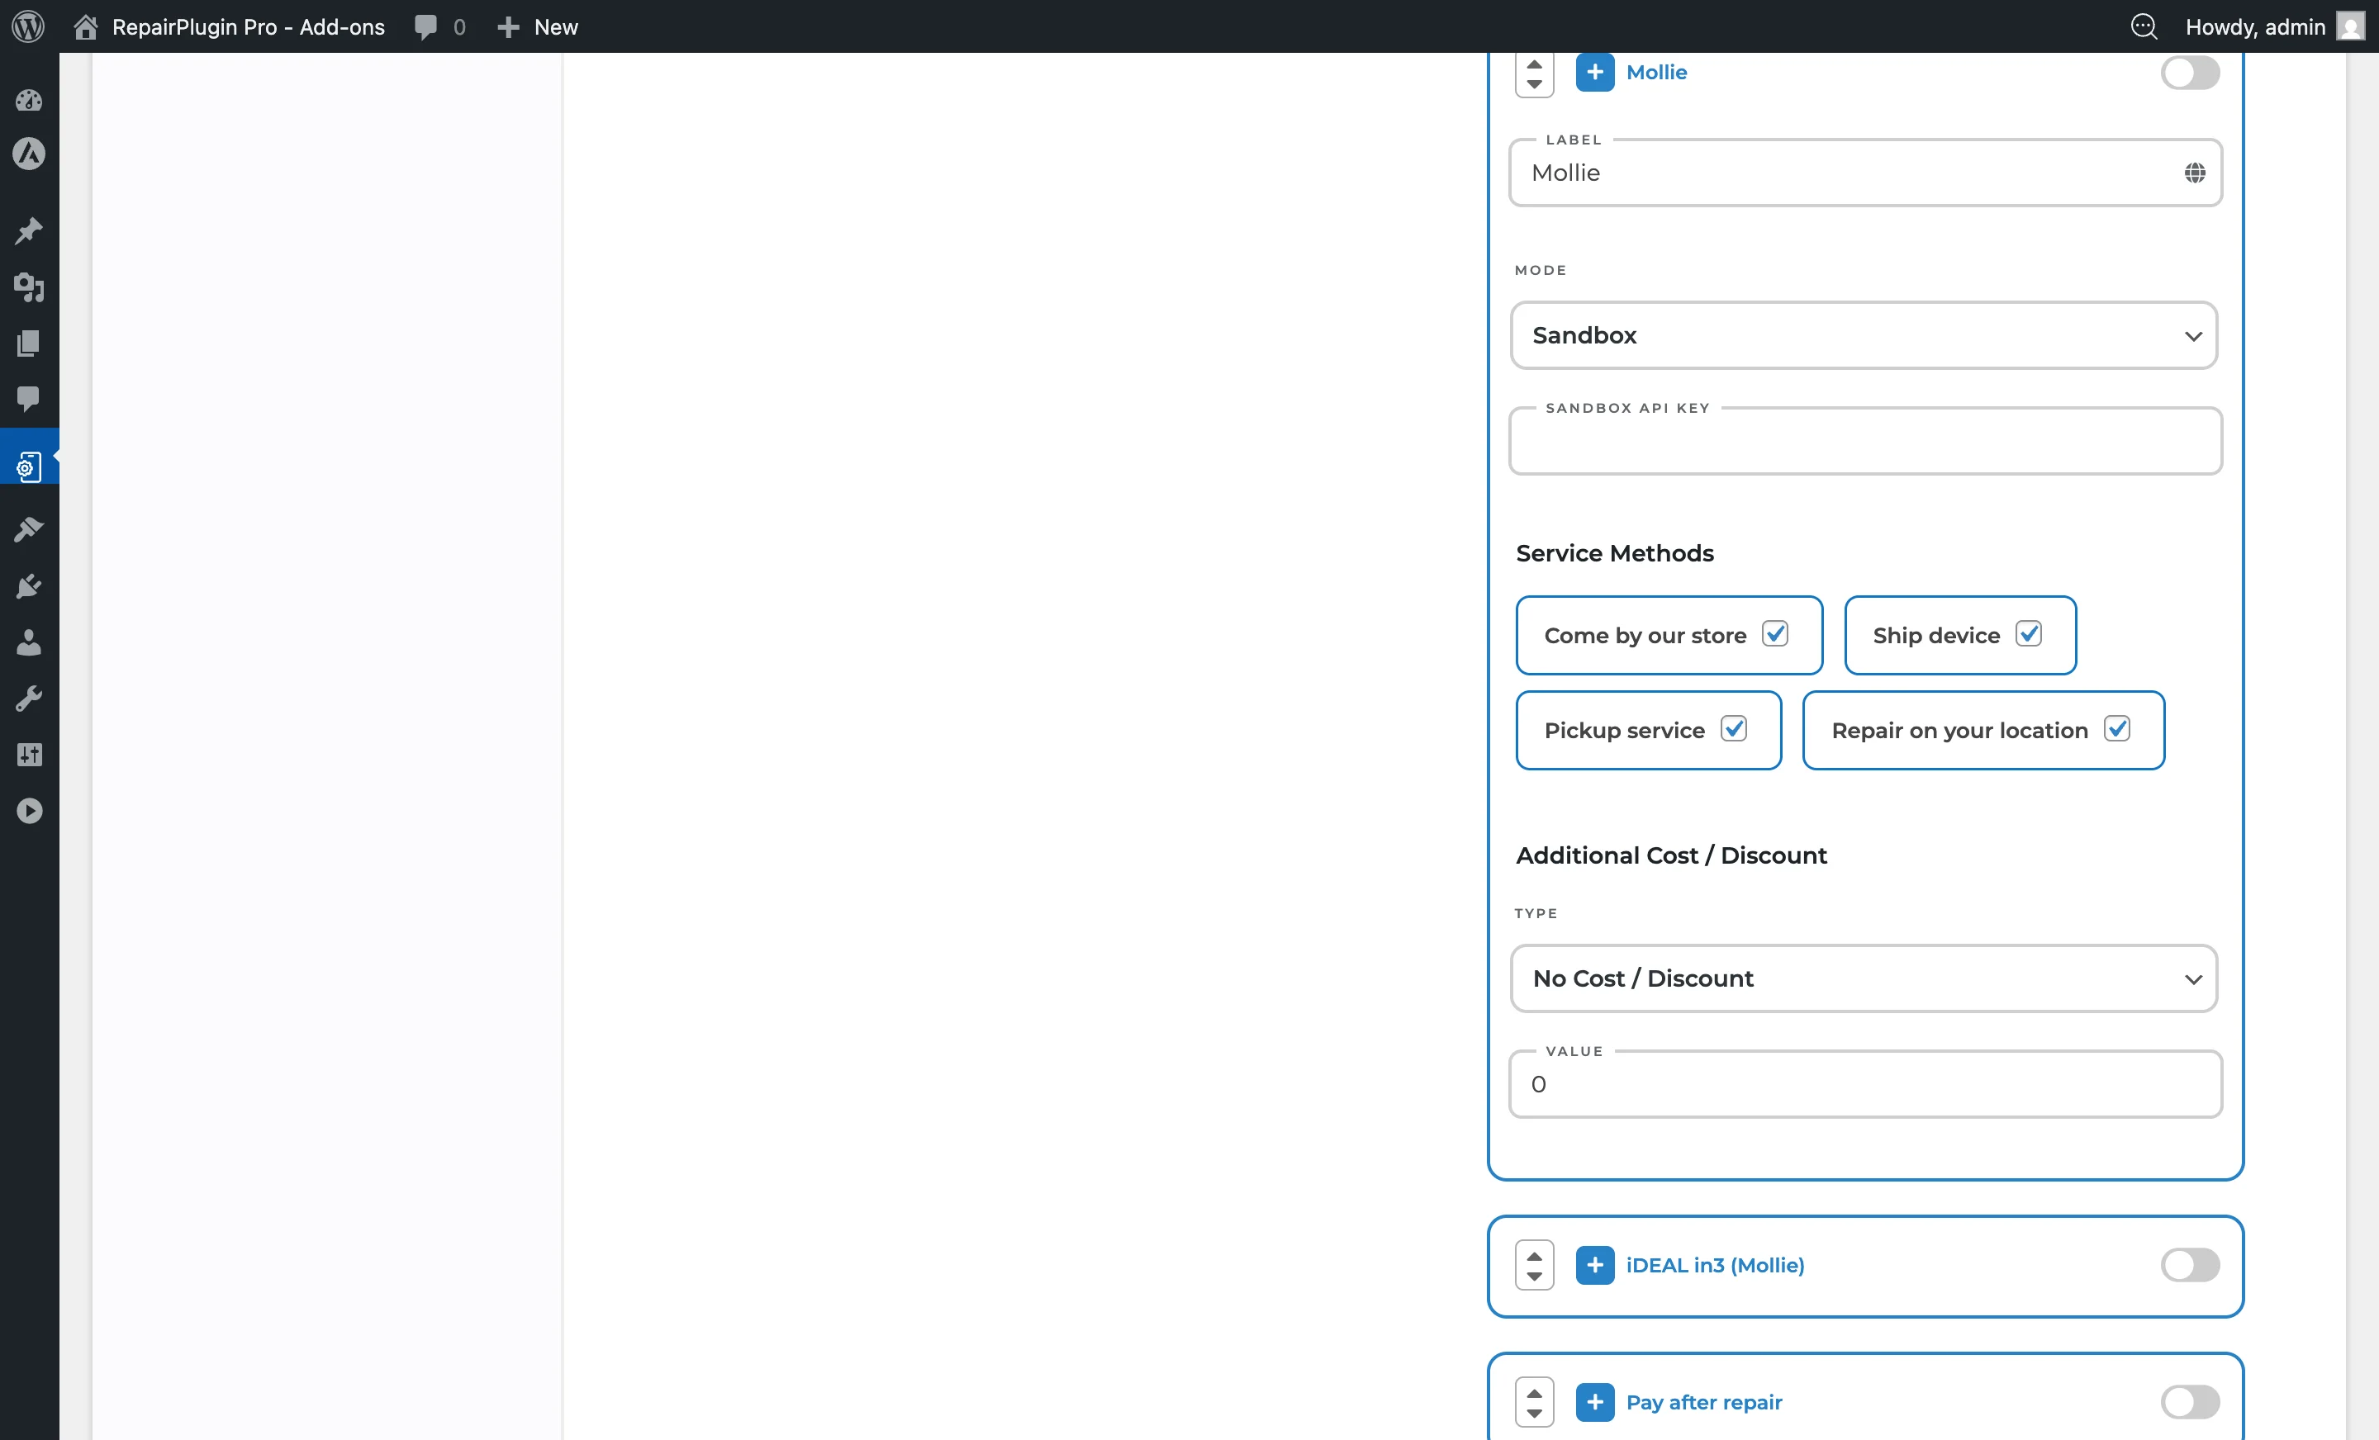Image resolution: width=2379 pixels, height=1440 pixels.
Task: Expand the iDEAL in3 (Mollie) section
Action: point(1595,1265)
